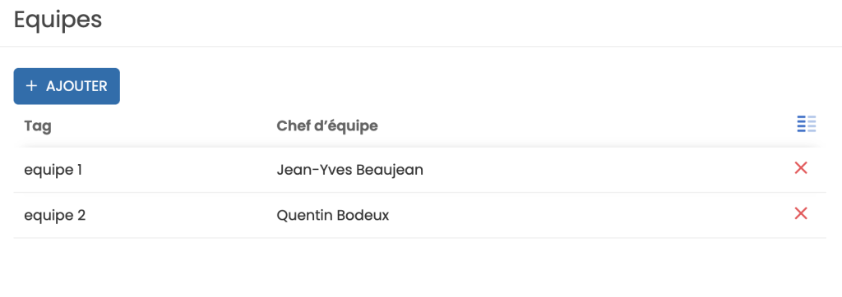Remove Quentin Bodeux's team via red cross icon
This screenshot has height=297, width=842.
click(801, 213)
